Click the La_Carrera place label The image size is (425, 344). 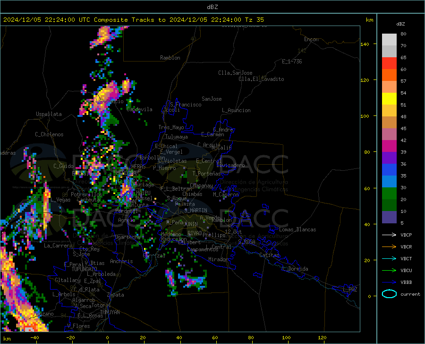(58, 246)
